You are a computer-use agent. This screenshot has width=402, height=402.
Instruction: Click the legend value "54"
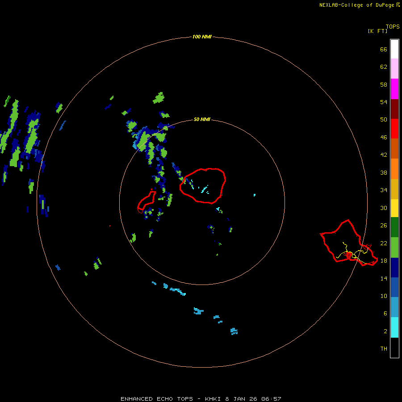pyautogui.click(x=384, y=102)
